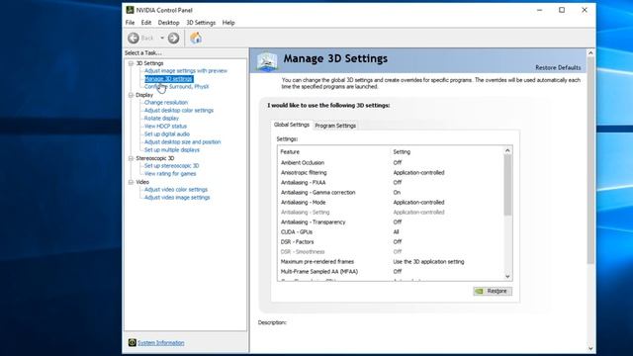Select Adjust image settings with preview
633x356 pixels.
[x=186, y=70]
